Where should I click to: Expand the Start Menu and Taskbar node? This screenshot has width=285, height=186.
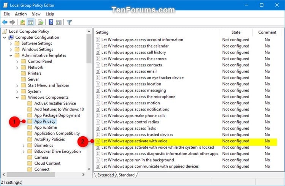(x=17, y=85)
